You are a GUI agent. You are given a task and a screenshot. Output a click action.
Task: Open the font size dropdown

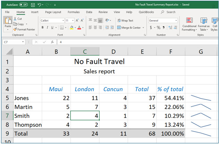[73, 20]
